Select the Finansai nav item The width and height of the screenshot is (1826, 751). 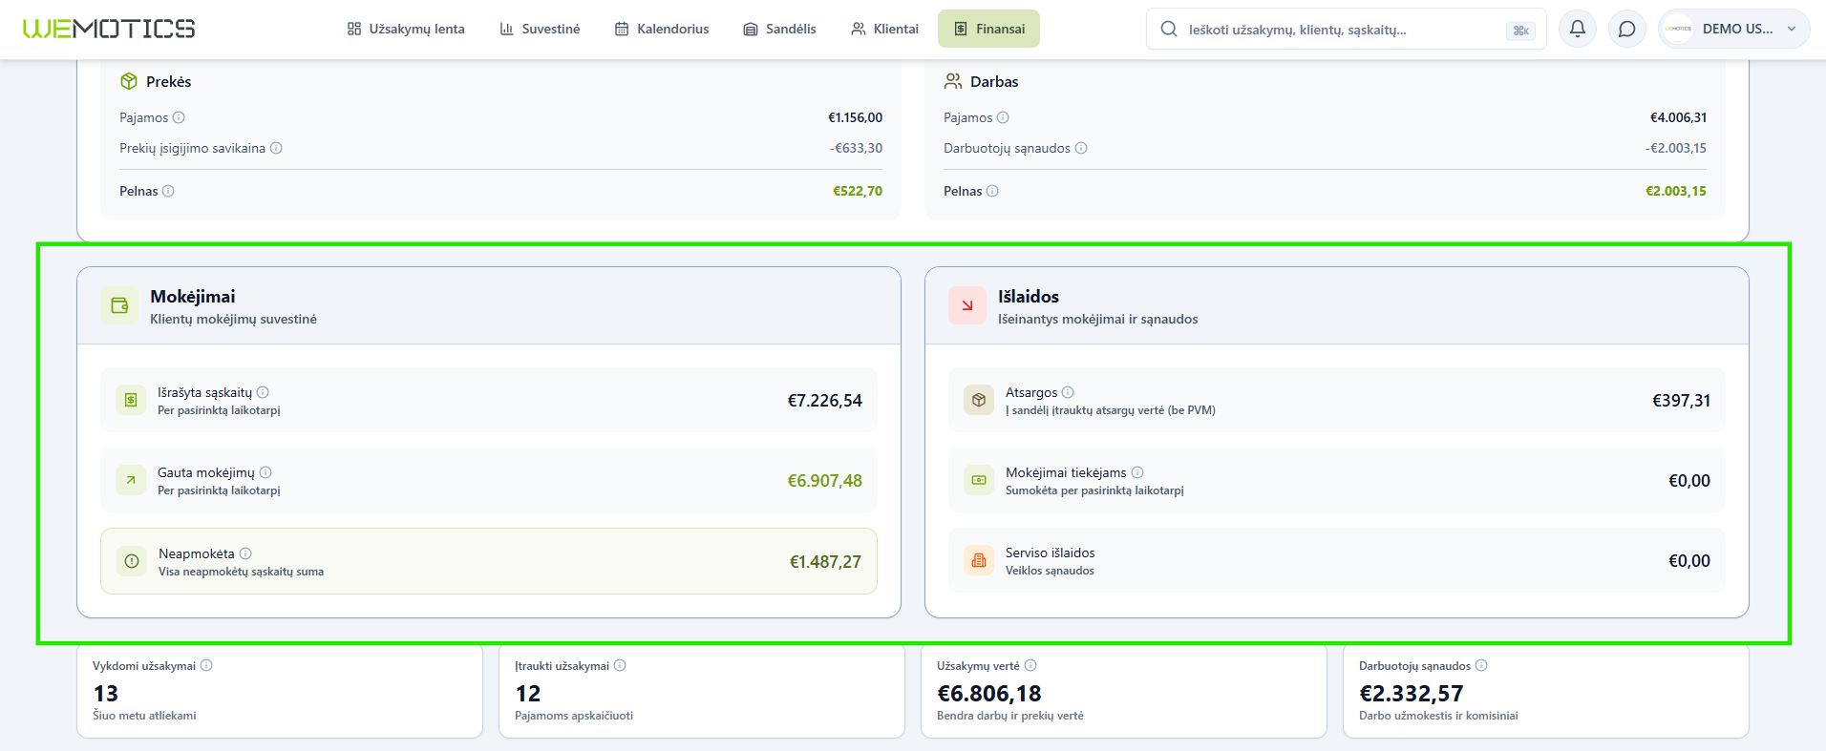coord(988,29)
